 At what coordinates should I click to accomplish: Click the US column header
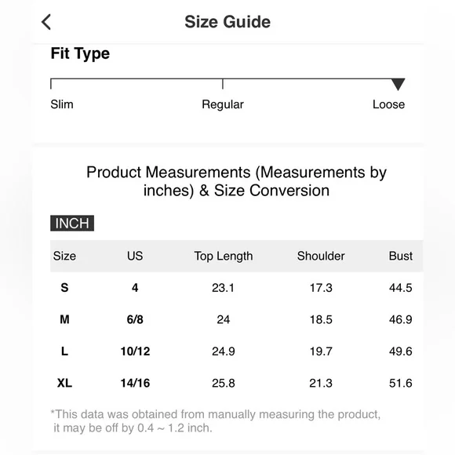tap(135, 256)
